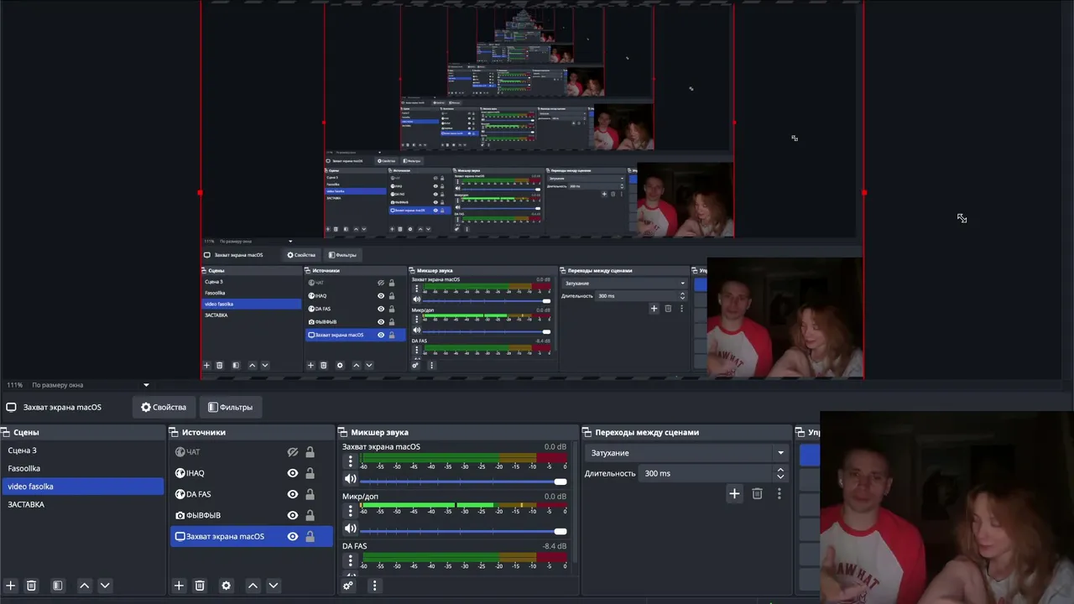The height and width of the screenshot is (604, 1074).
Task: Select the DA FAS source row
Action: [251, 494]
